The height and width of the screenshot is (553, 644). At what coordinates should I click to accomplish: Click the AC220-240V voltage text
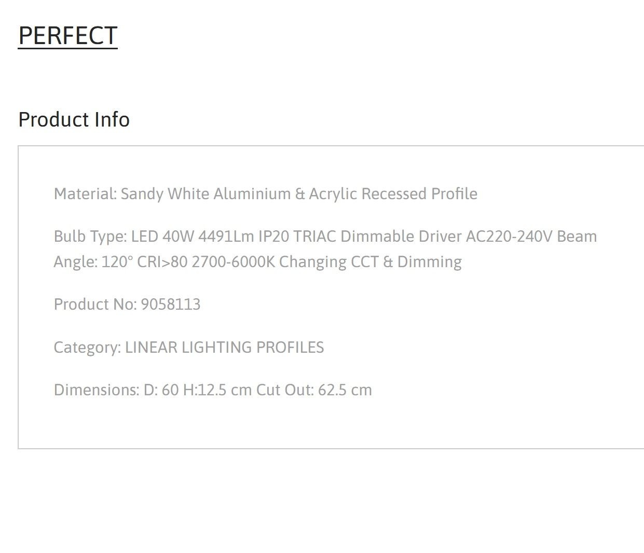point(509,237)
